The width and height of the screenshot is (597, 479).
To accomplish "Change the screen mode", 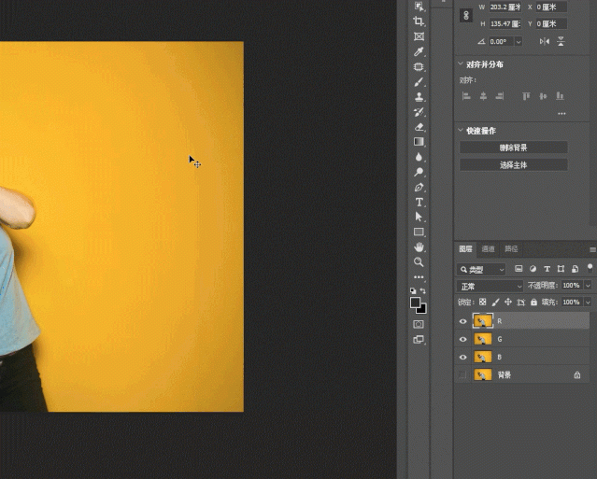I will [x=419, y=339].
